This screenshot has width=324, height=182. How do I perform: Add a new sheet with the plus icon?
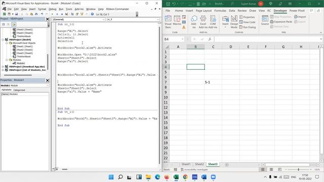click(227, 164)
